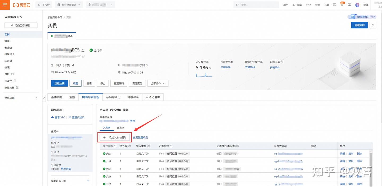
Task: Open the orange hamburger main menu
Action: click(5, 5)
